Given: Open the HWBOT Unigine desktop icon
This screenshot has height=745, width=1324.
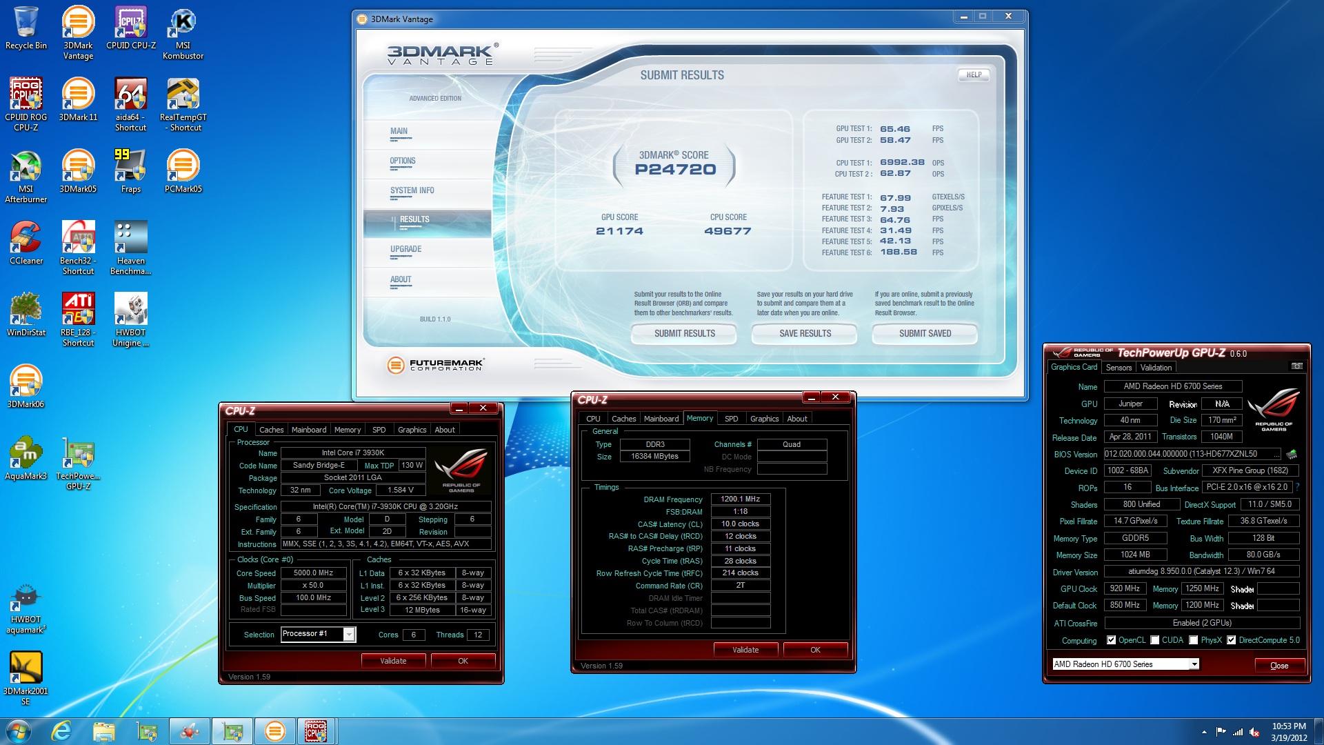Looking at the screenshot, I should pyautogui.click(x=131, y=319).
